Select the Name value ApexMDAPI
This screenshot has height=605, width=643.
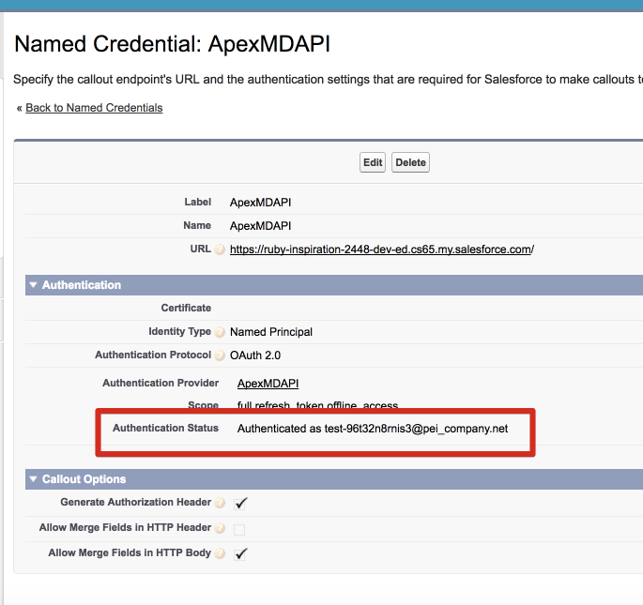pos(260,226)
